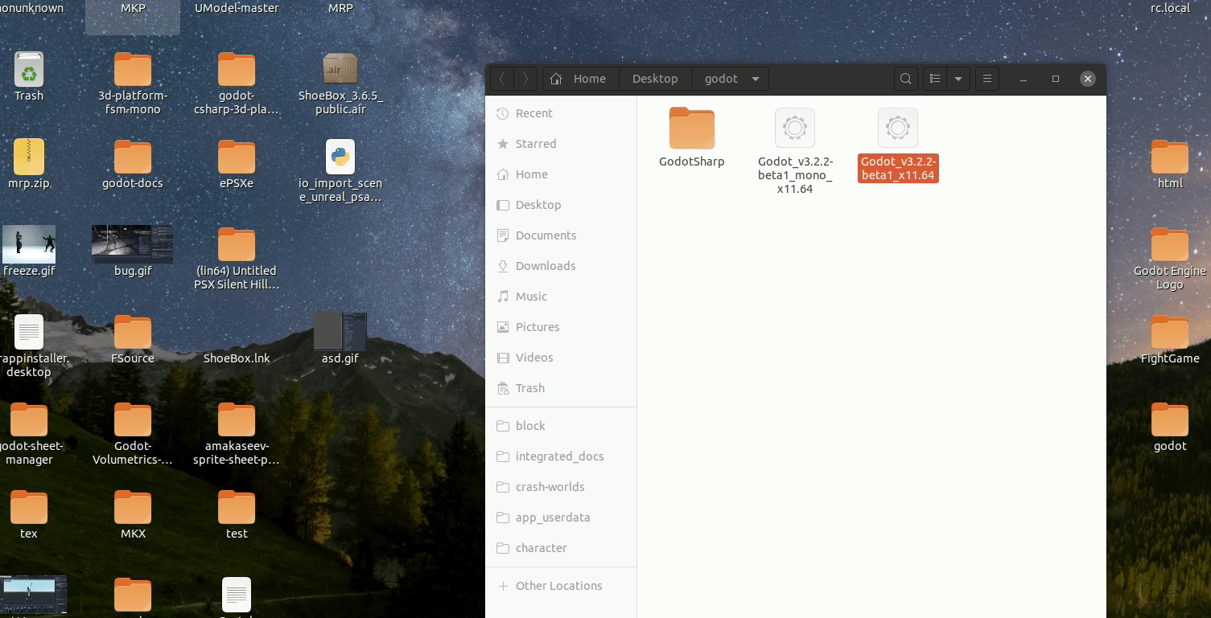Open the search in Files window
Image resolution: width=1211 pixels, height=618 pixels.
[905, 79]
